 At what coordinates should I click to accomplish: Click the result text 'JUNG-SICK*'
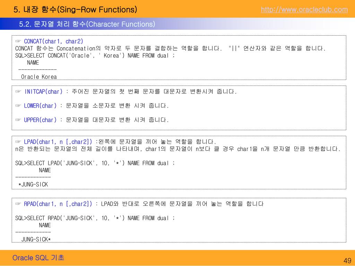coord(36,239)
